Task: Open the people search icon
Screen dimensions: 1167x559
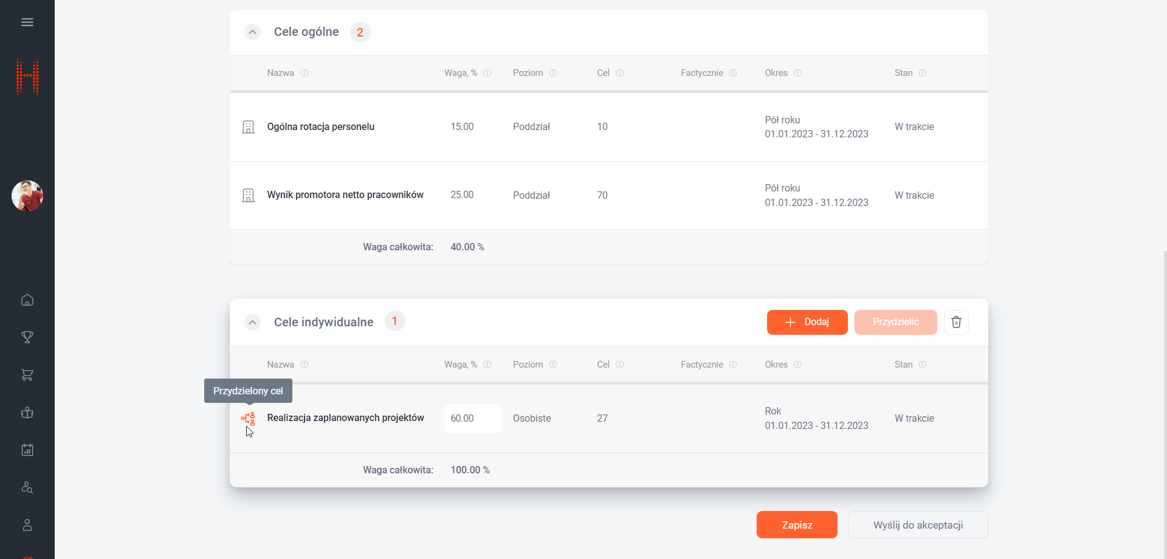Action: coord(27,487)
